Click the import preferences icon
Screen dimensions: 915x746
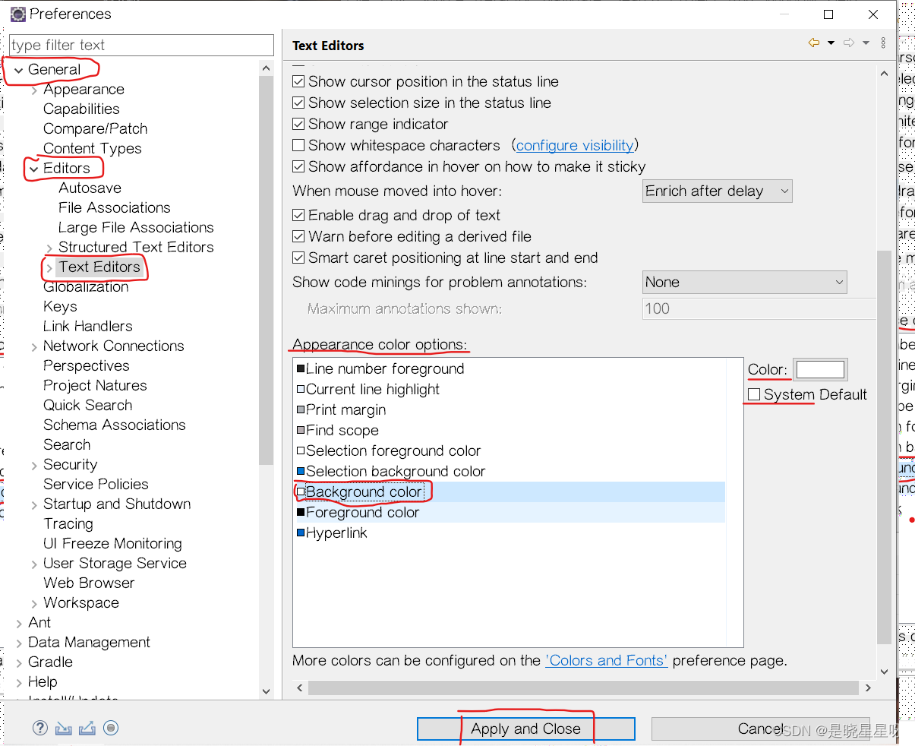point(64,728)
